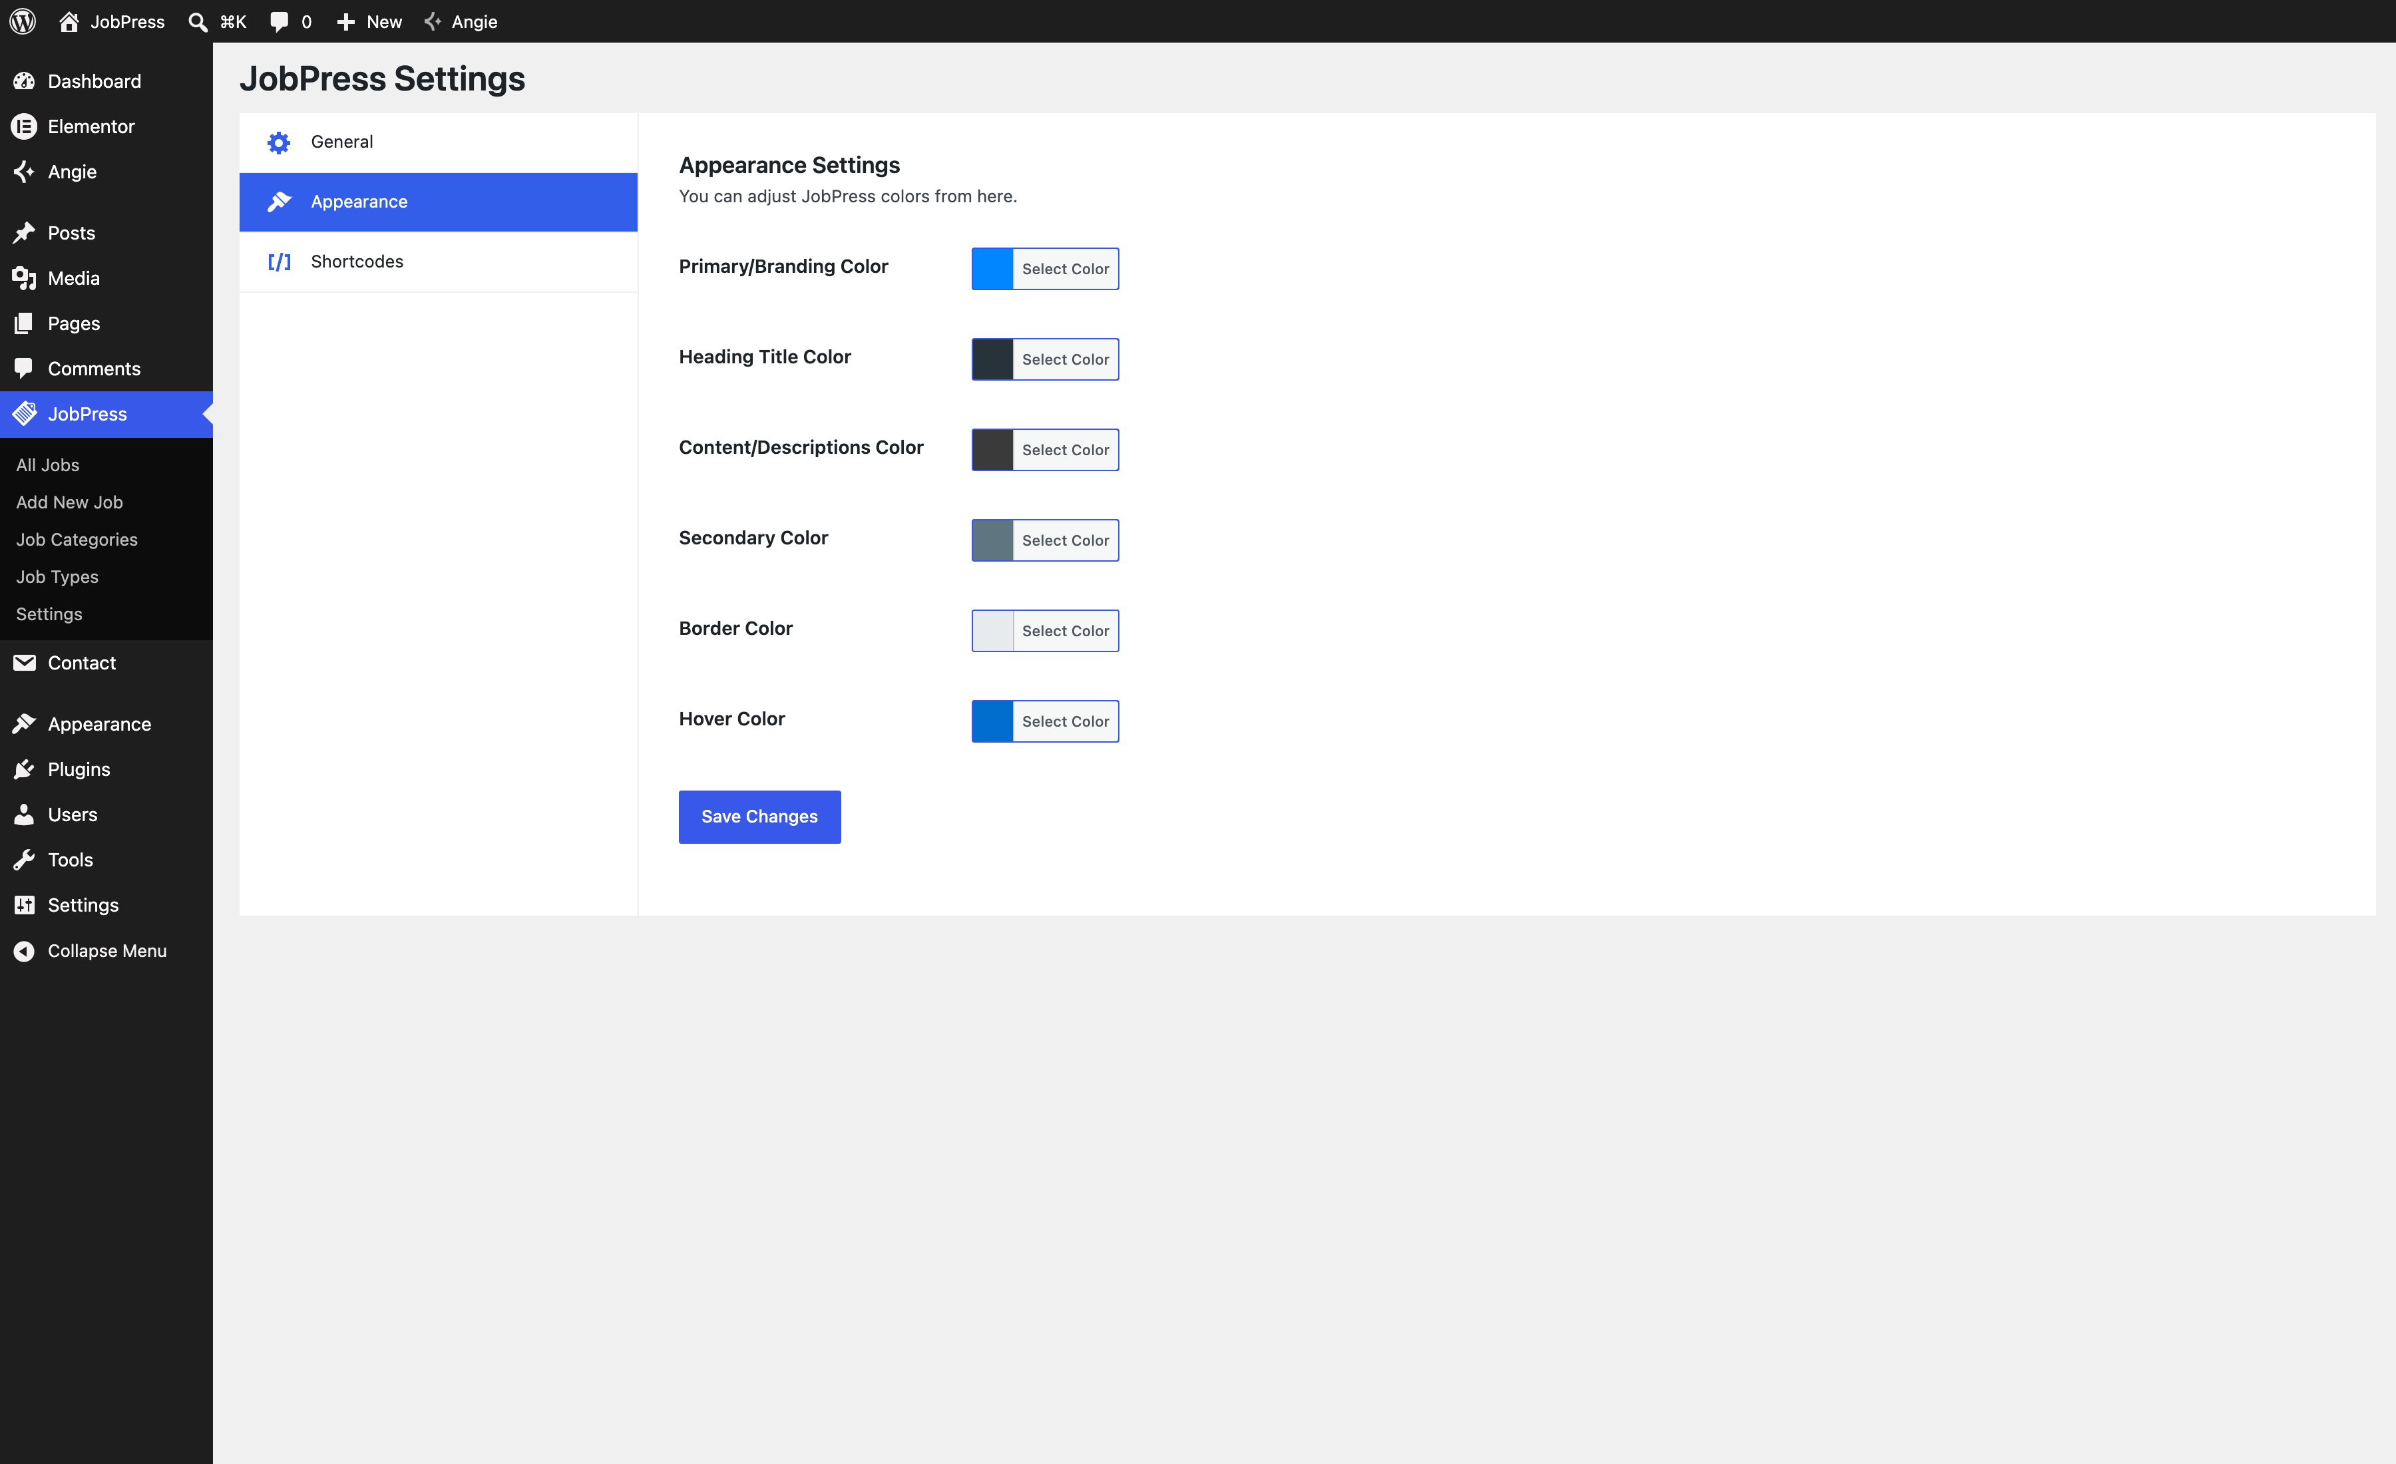The height and width of the screenshot is (1464, 2396).
Task: Open WordPress Settings in the main sidebar
Action: 106,906
